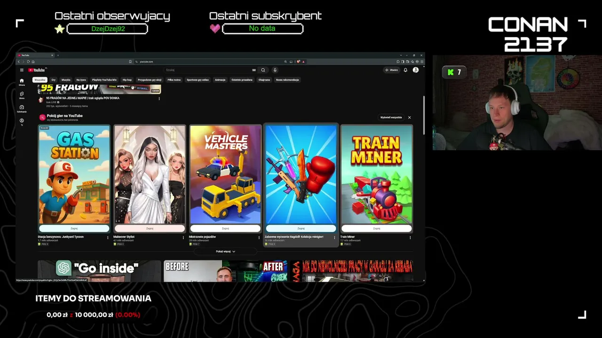Viewport: 602px width, 338px height.
Task: Play Vehicle Masters via Zagraj button
Action: 225,229
